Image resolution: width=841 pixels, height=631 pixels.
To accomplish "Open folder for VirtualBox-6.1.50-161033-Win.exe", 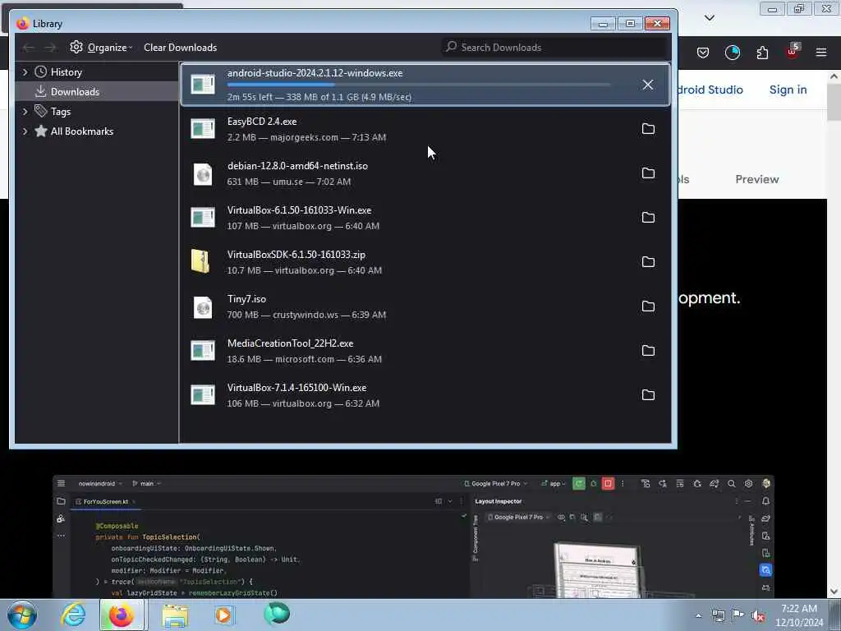I will click(648, 217).
